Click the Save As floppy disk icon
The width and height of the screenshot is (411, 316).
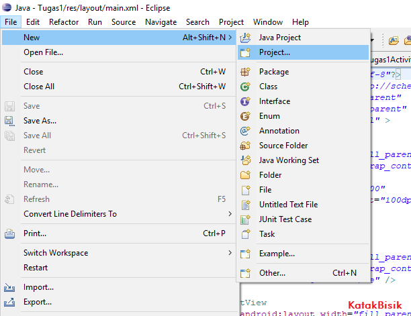coord(9,121)
